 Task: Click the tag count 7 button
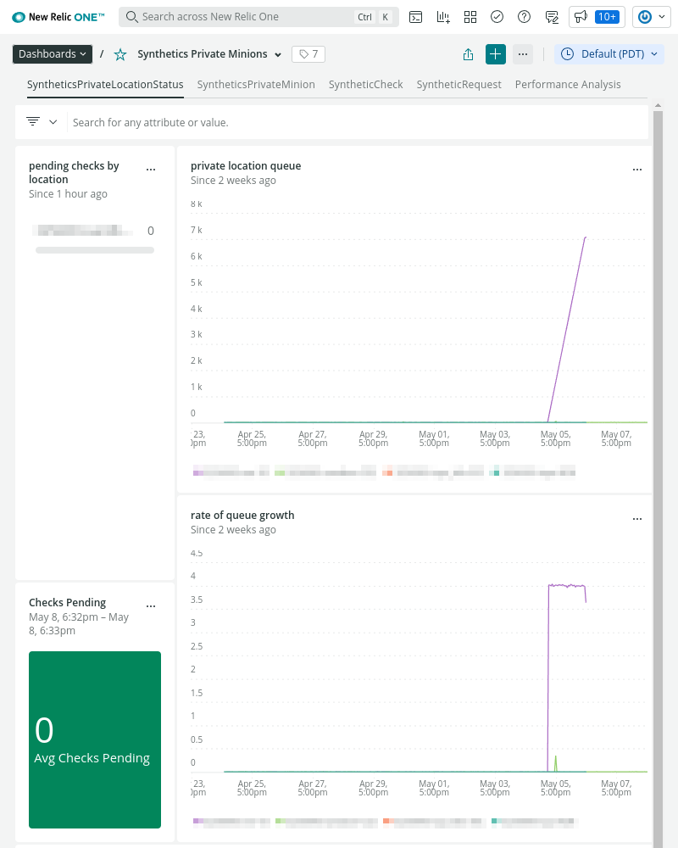click(x=308, y=53)
